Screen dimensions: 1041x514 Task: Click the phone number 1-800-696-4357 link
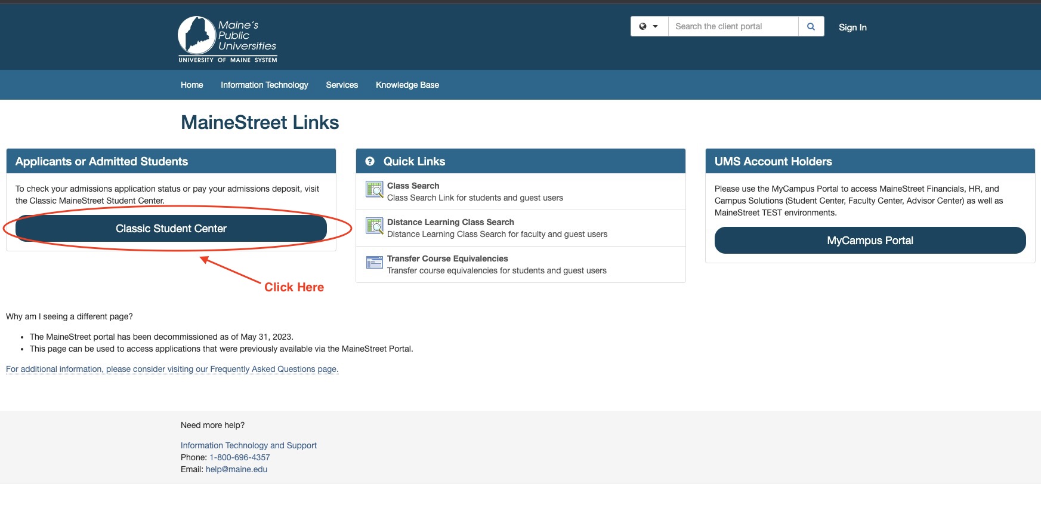pyautogui.click(x=240, y=457)
